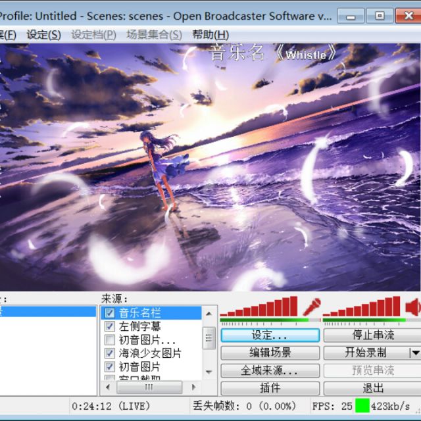This screenshot has height=421, width=421.
Task: Open the 场景集合(S) menu
Action: (155, 35)
